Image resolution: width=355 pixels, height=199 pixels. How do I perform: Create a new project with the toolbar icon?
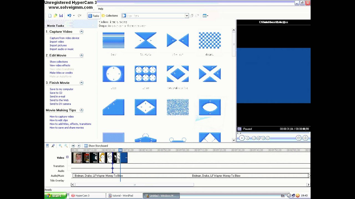pos(50,16)
